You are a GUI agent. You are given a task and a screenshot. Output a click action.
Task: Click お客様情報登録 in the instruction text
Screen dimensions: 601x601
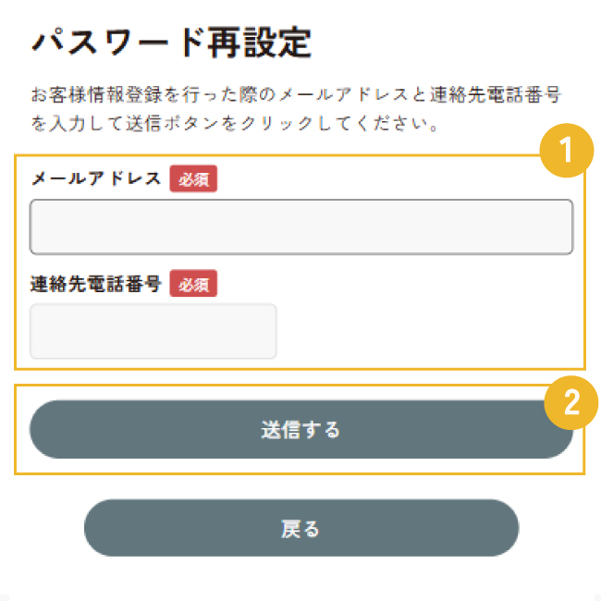[95, 95]
